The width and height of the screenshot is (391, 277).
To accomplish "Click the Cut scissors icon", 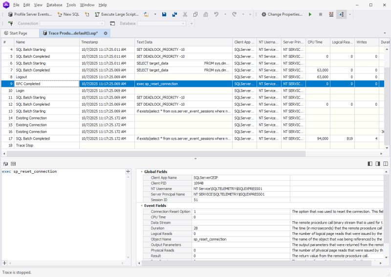I will [x=185, y=15].
